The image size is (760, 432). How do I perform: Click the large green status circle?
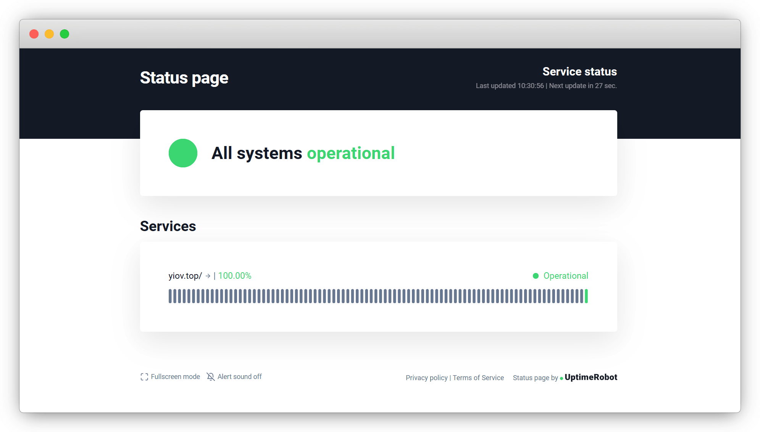coord(183,153)
